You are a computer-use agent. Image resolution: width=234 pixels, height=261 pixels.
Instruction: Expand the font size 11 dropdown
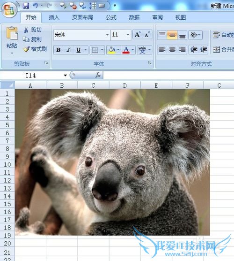click(x=128, y=35)
